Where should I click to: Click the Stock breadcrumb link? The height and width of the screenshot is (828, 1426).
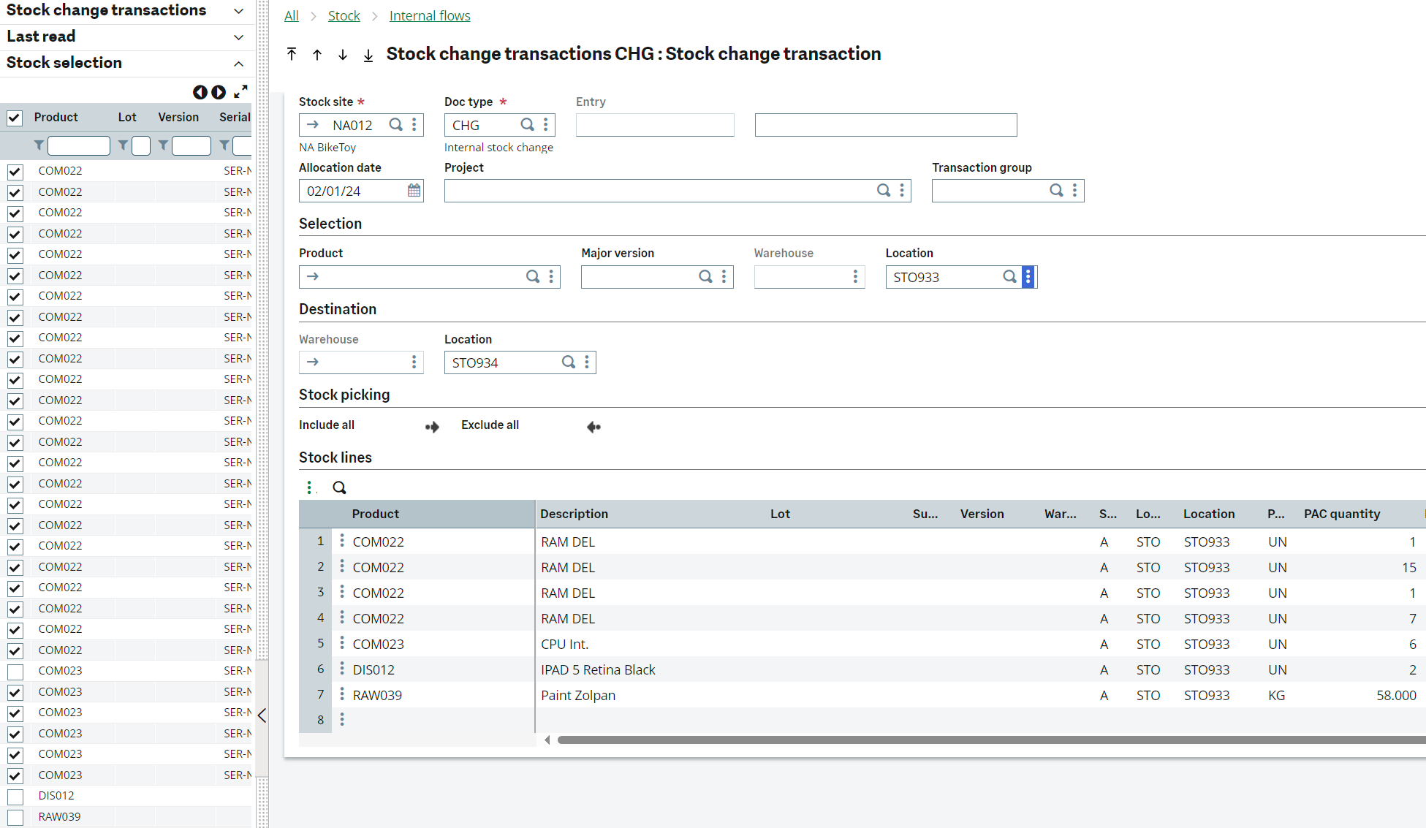point(344,15)
